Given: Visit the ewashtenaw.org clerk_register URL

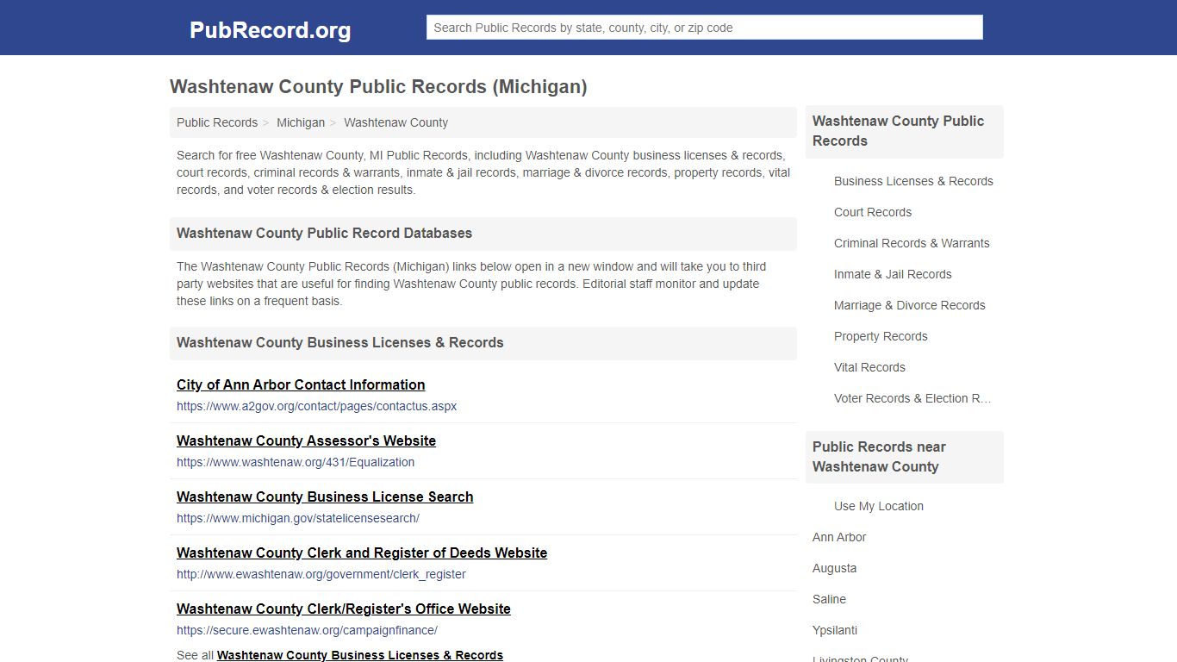Looking at the screenshot, I should click(x=321, y=574).
